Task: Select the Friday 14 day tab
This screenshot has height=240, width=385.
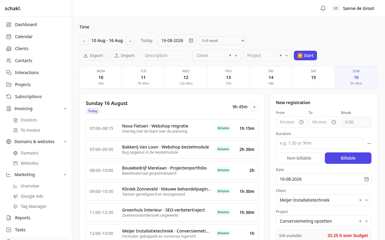Action: [x=271, y=77]
